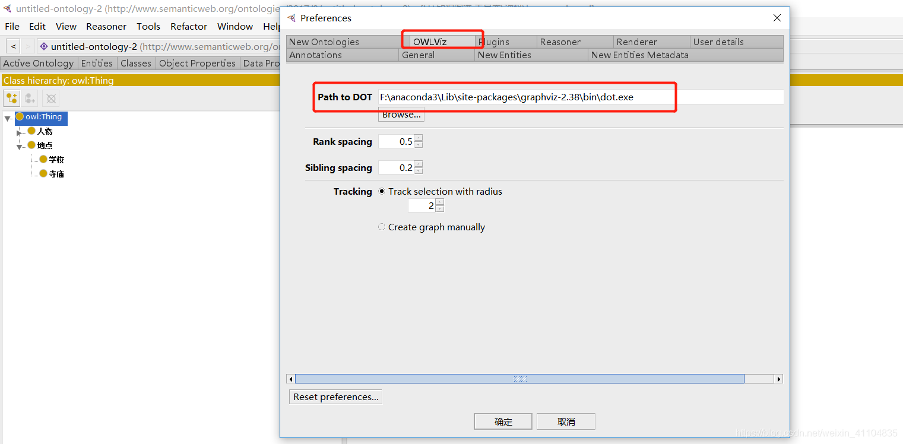Open the Tools menu
This screenshot has width=903, height=444.
[148, 26]
